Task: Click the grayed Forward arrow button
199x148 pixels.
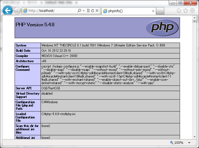Action: [17, 11]
